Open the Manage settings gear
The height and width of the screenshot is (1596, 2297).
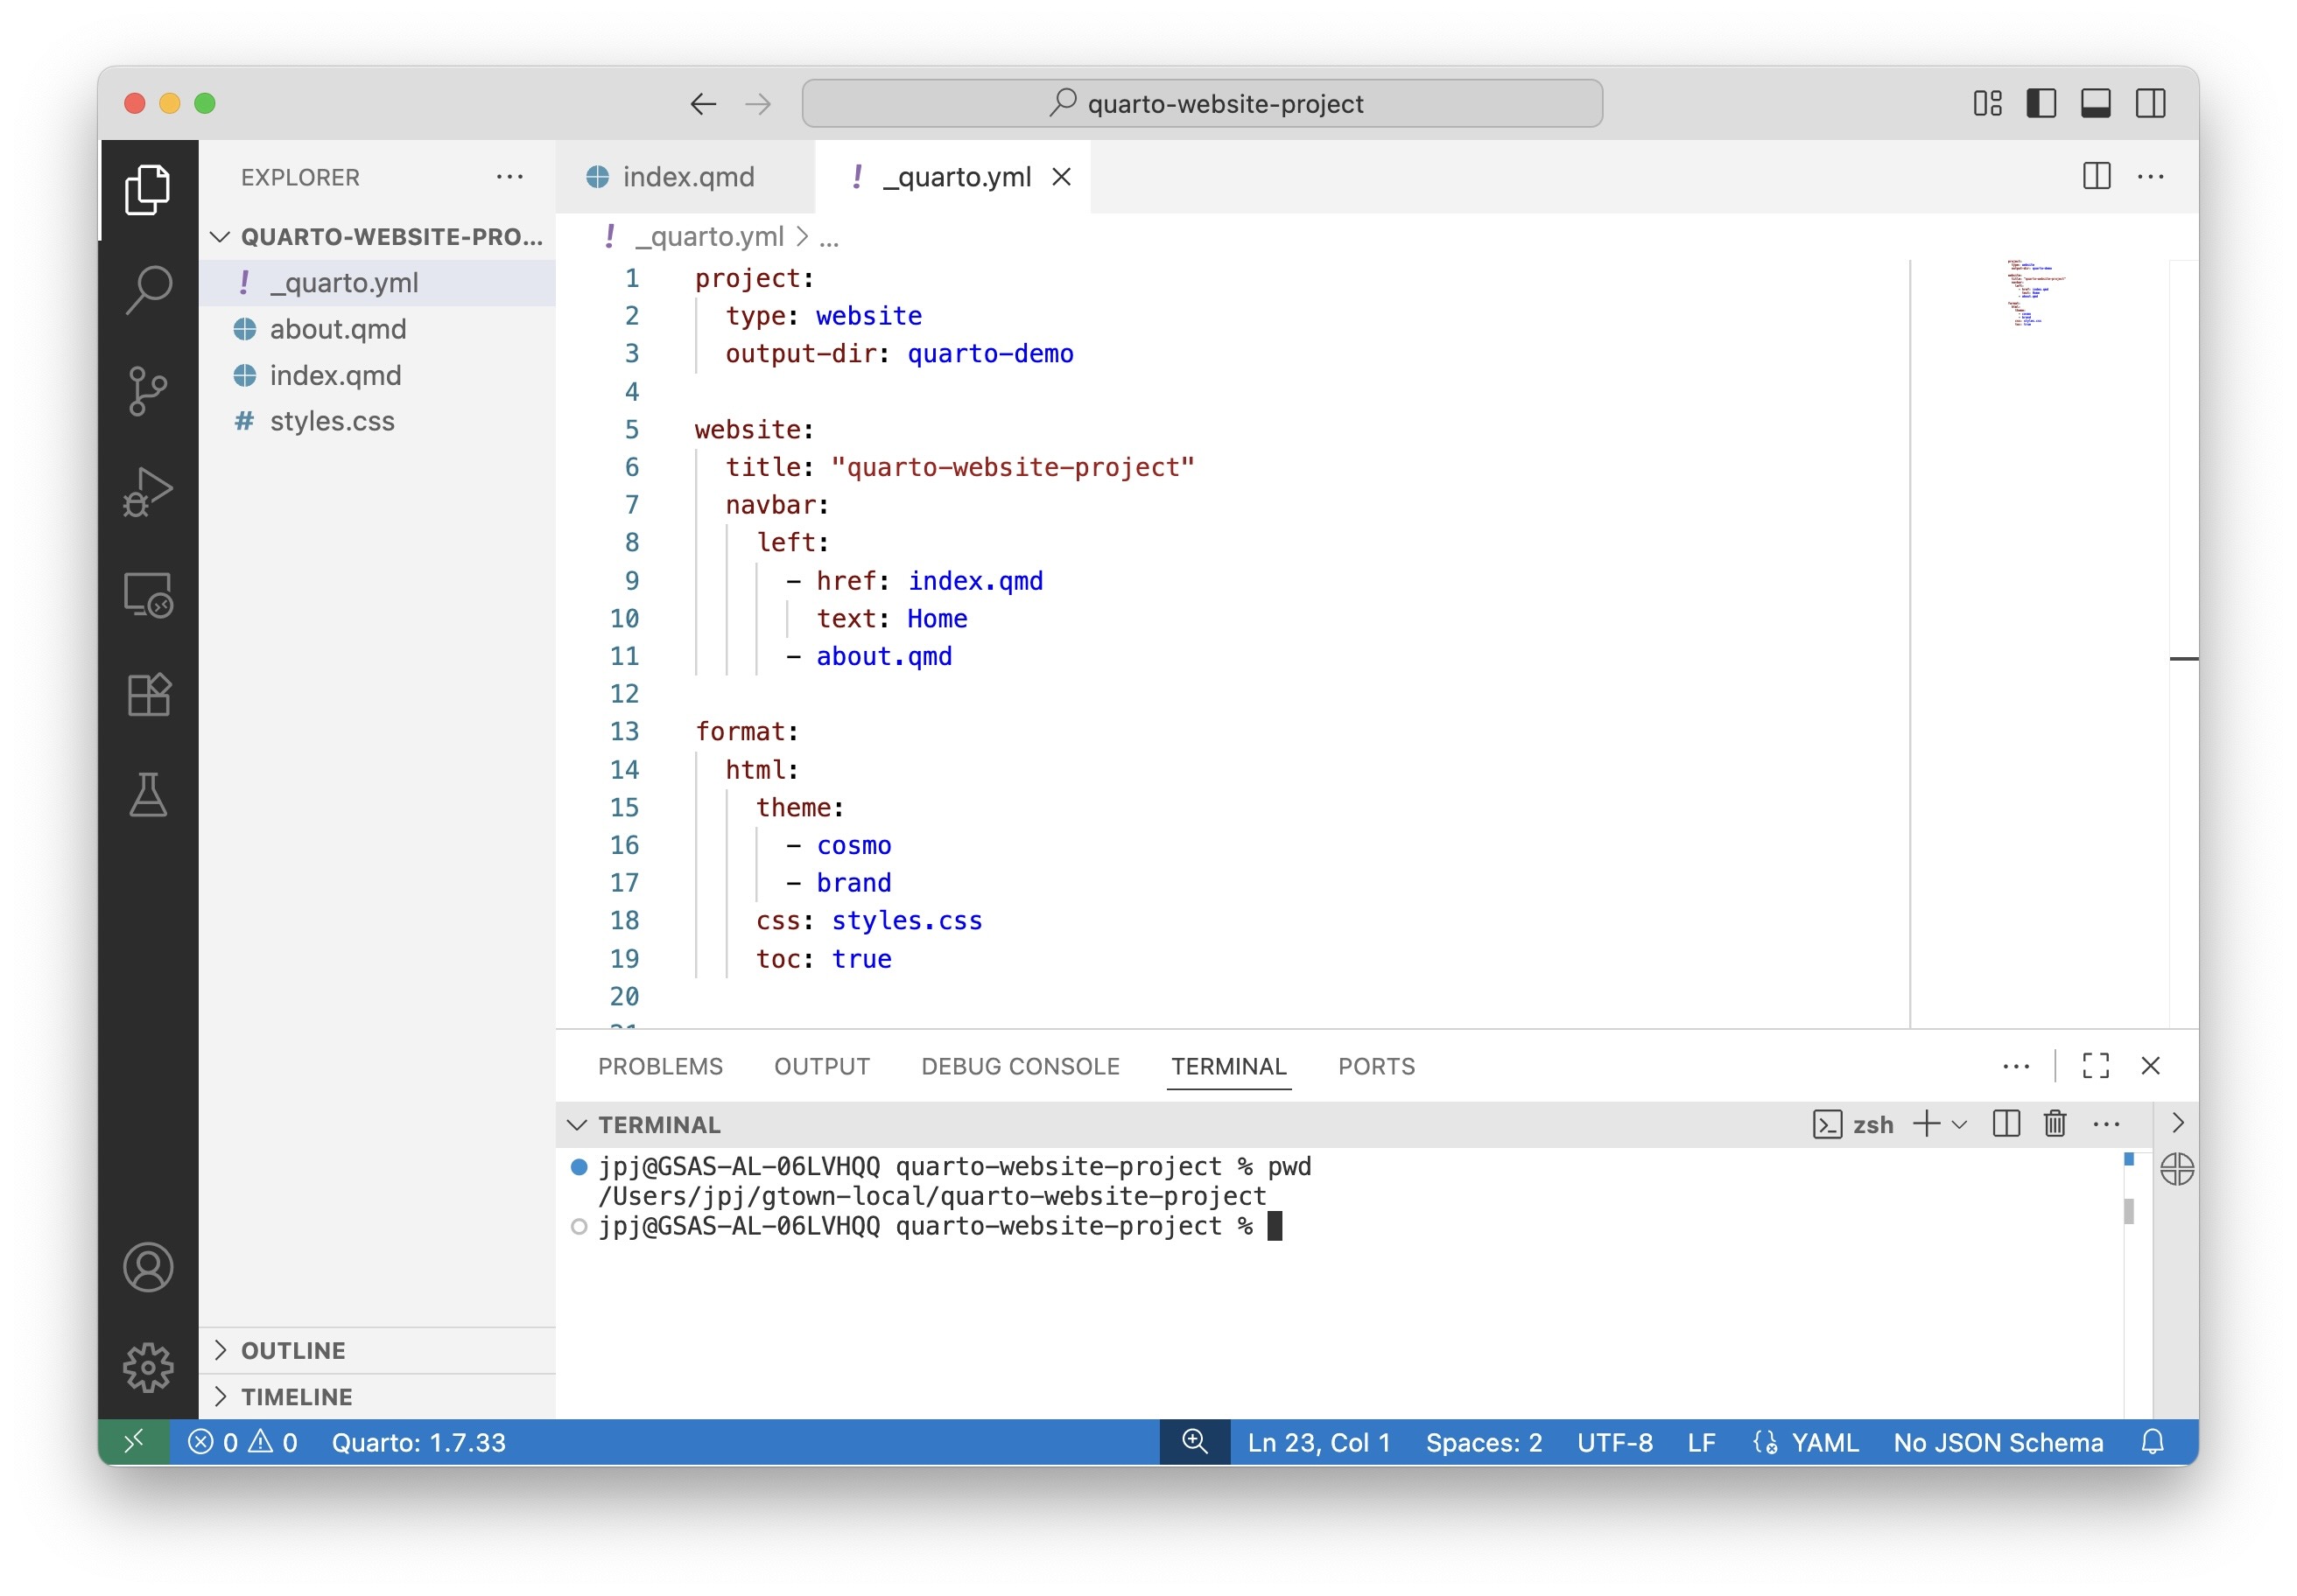[x=148, y=1367]
